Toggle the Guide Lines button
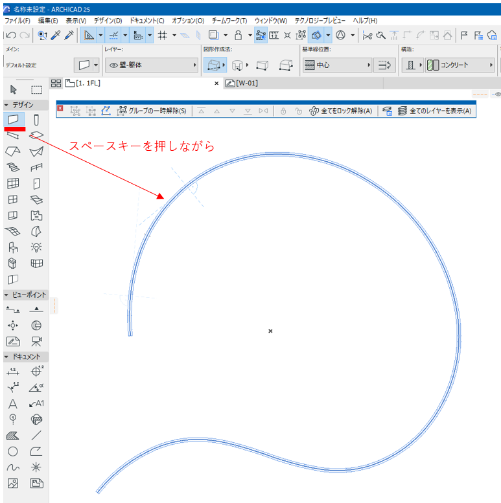The width and height of the screenshot is (501, 503). pos(89,35)
